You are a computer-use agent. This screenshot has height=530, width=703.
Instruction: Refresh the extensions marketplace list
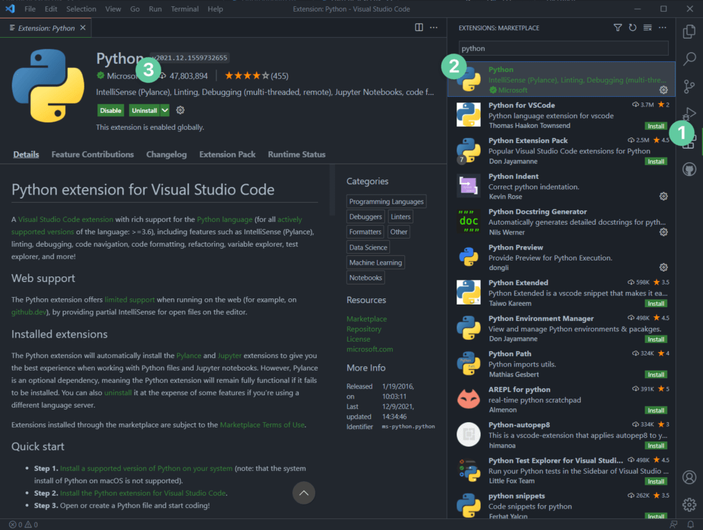(632, 27)
